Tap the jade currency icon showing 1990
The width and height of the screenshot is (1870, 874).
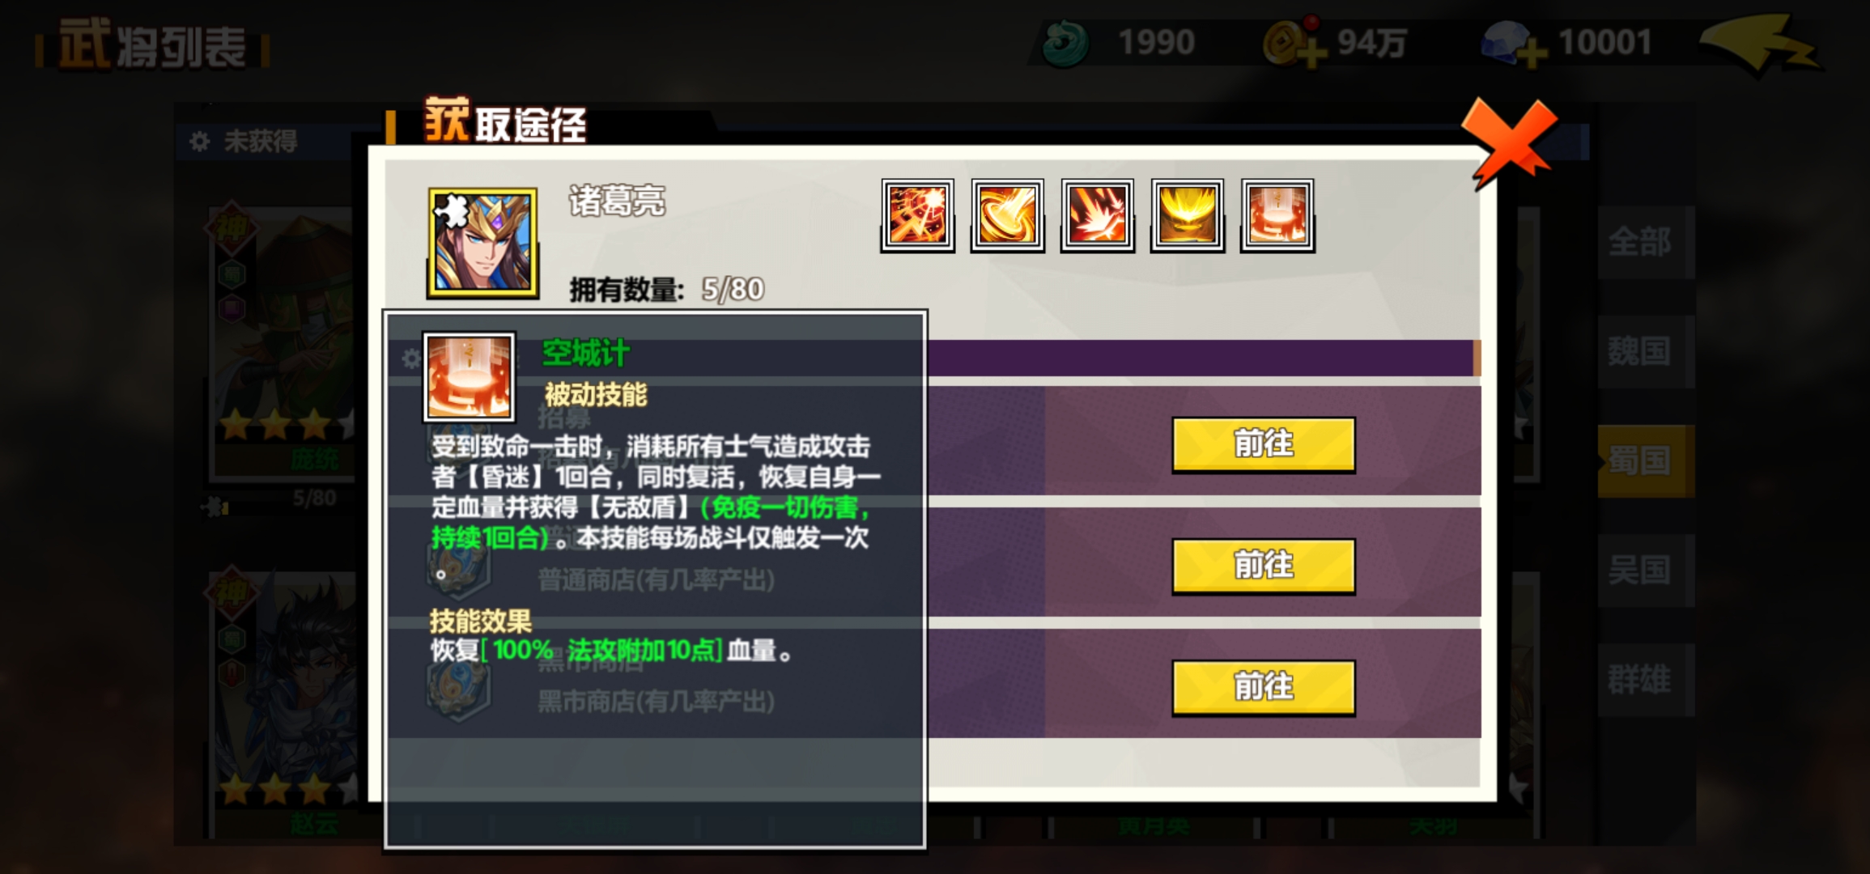(x=1065, y=44)
